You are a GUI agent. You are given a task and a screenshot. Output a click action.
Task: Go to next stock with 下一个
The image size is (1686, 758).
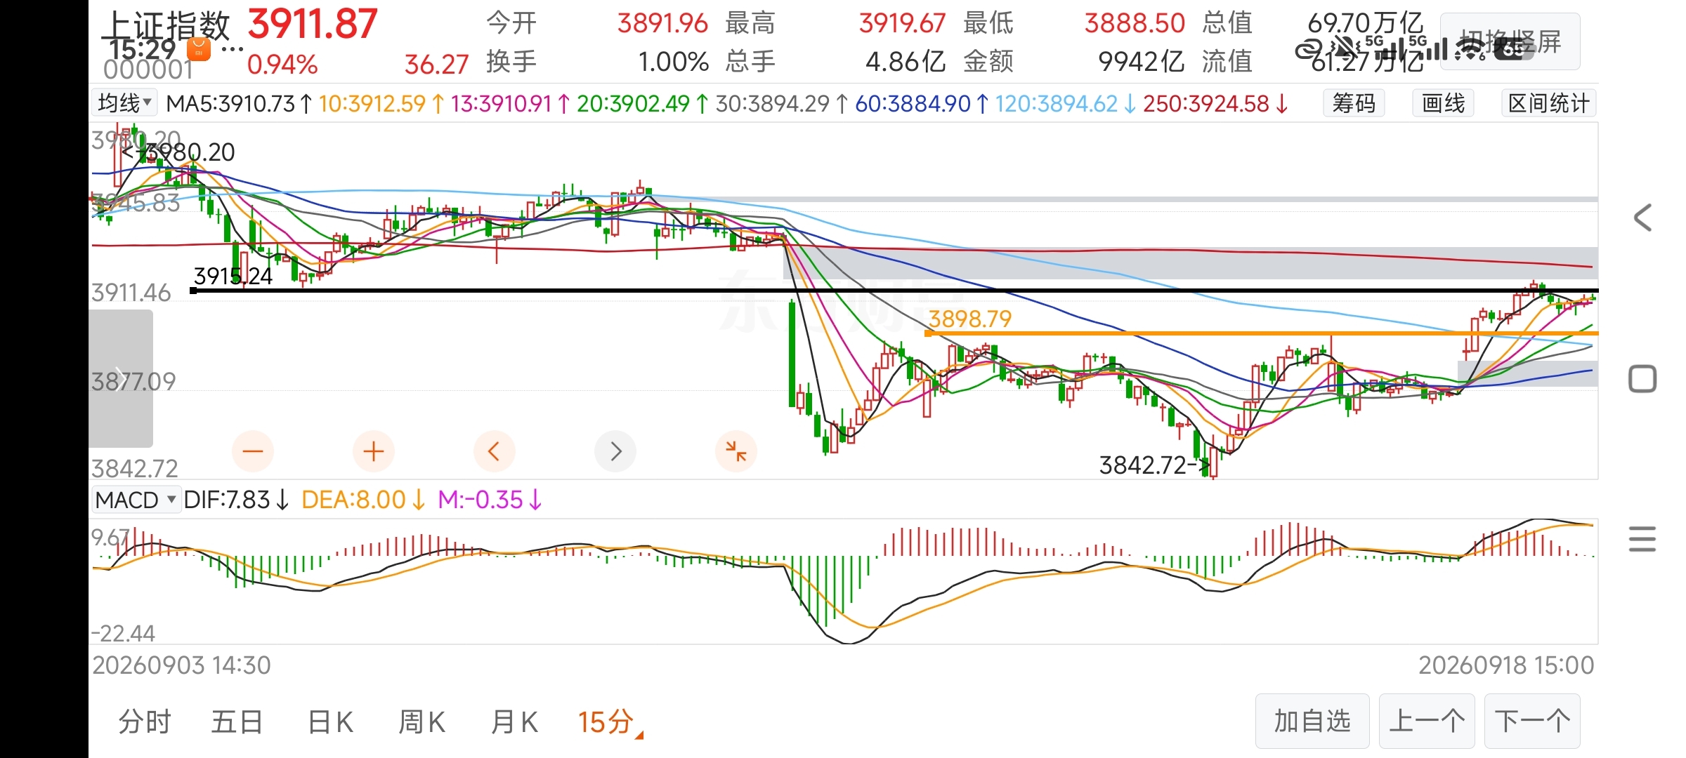pyautogui.click(x=1532, y=721)
